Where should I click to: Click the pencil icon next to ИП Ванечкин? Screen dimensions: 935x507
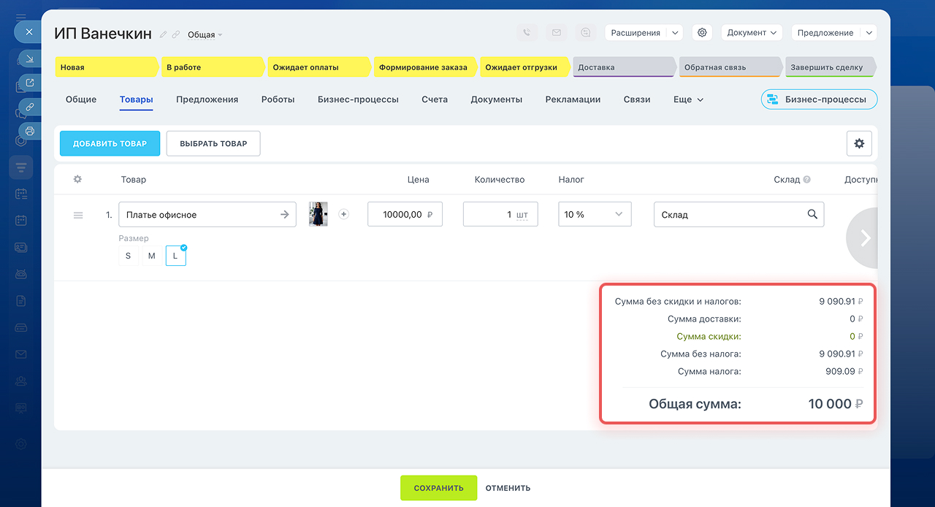[164, 34]
